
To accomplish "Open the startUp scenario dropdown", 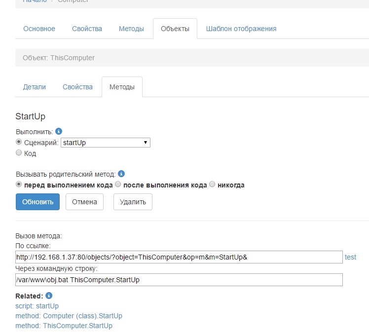I will click(x=105, y=143).
